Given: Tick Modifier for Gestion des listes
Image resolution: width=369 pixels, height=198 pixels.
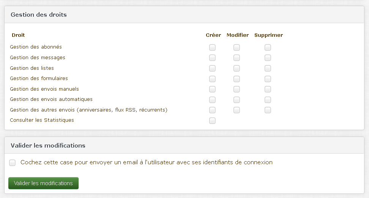Looking at the screenshot, I should 237,68.
